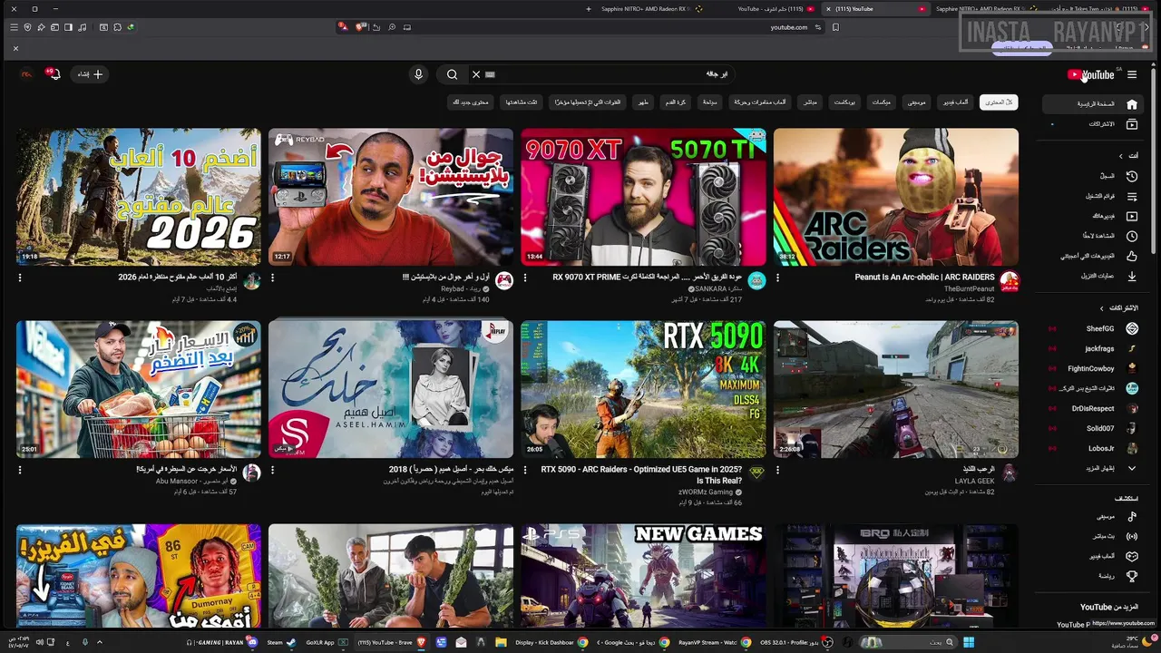The width and height of the screenshot is (1161, 653).
Task: Explore رياضة sports category
Action: point(1093,576)
